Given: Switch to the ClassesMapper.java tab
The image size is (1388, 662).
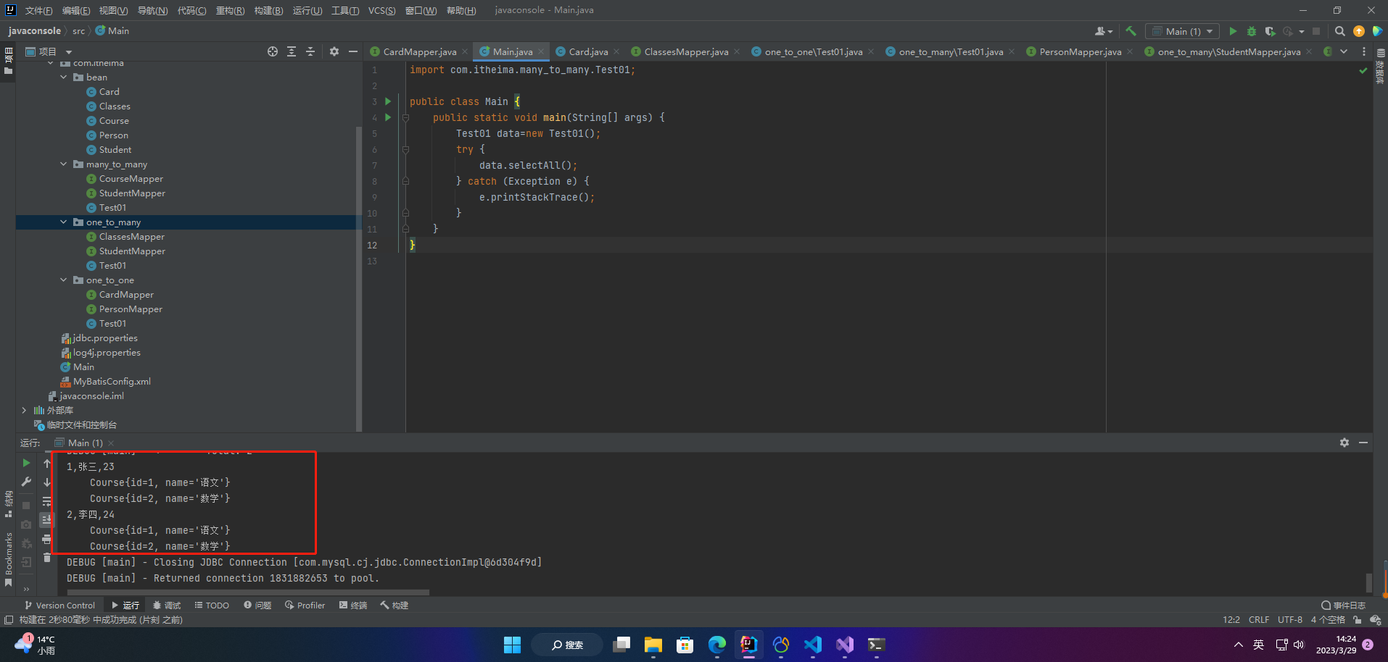Looking at the screenshot, I should tap(685, 51).
